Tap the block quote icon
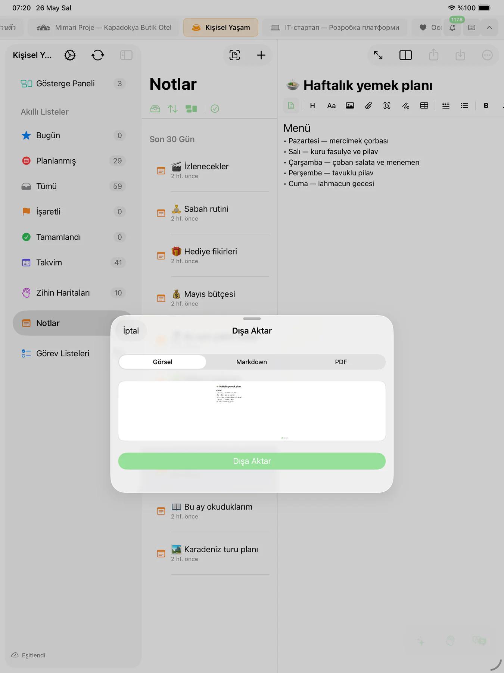The image size is (504, 673). 446,105
